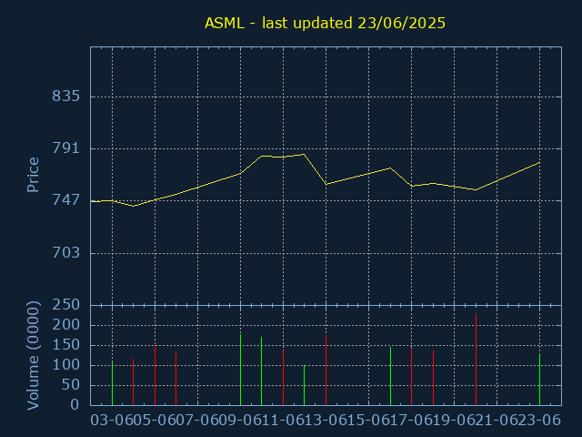Screen dimensions: 582x437
Task: Click the 03-06 date label
Action: click(x=112, y=421)
